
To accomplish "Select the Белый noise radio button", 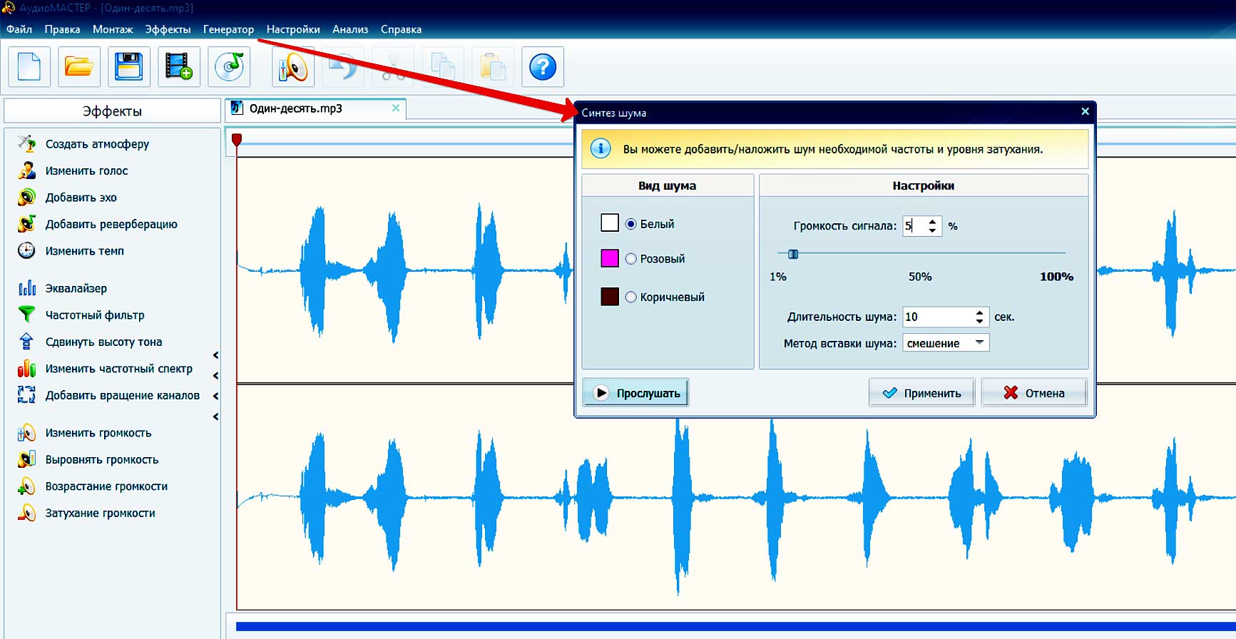I will (x=631, y=224).
